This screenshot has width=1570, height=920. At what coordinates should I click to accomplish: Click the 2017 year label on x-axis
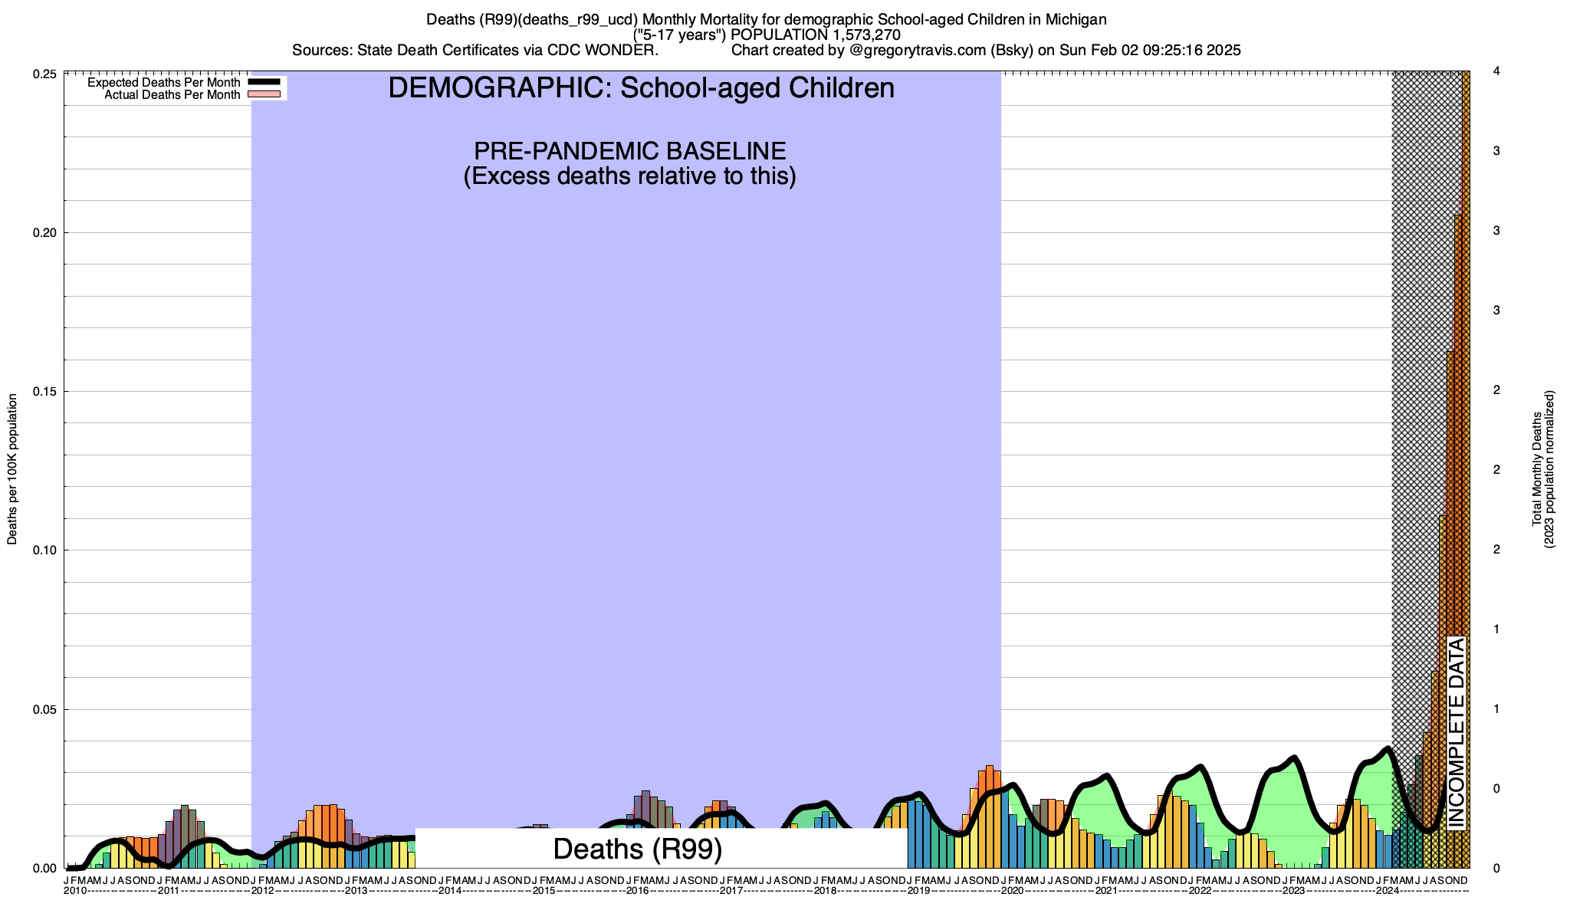[x=731, y=891]
